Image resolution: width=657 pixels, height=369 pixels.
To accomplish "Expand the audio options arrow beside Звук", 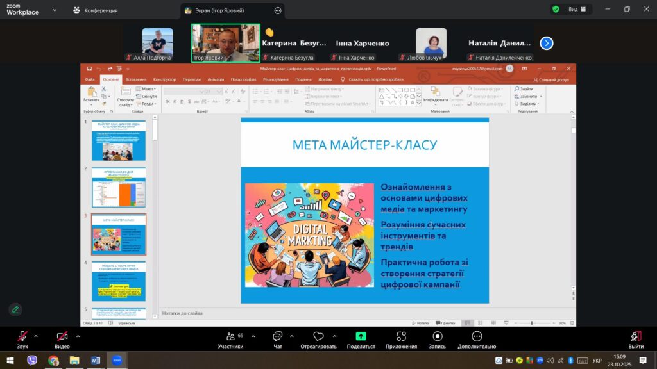I will click(x=36, y=336).
